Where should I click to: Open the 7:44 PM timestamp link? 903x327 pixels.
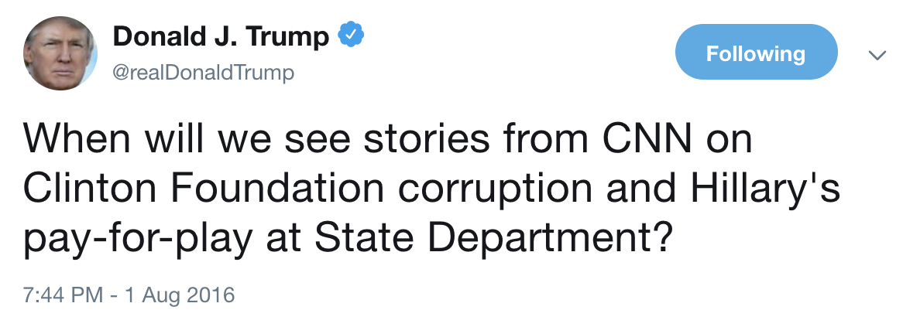tap(64, 295)
